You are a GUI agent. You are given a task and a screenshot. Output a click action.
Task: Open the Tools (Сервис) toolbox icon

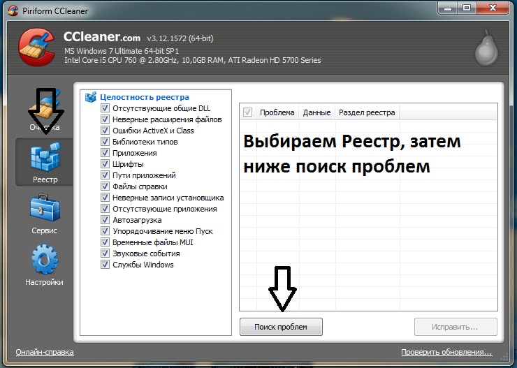click(45, 209)
